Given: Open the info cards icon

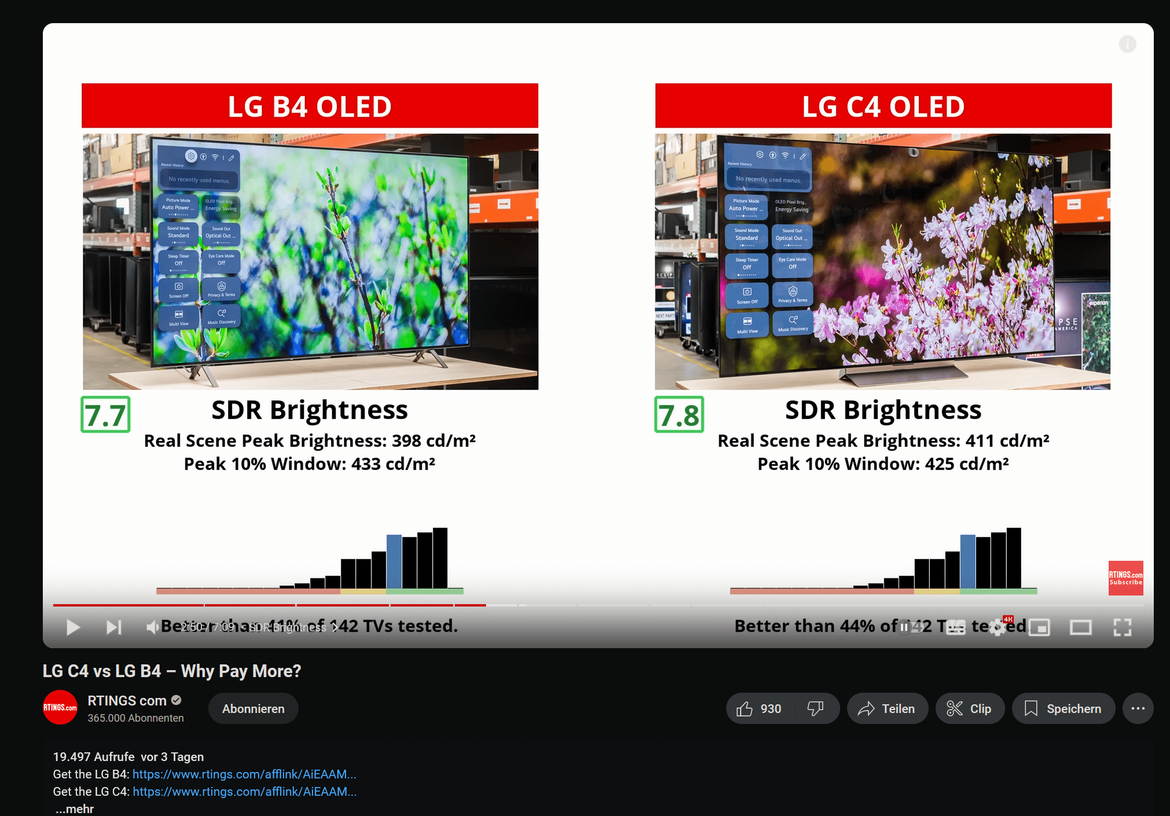Looking at the screenshot, I should point(1127,44).
